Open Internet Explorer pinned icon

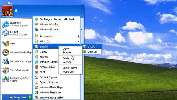click(x=6, y=24)
